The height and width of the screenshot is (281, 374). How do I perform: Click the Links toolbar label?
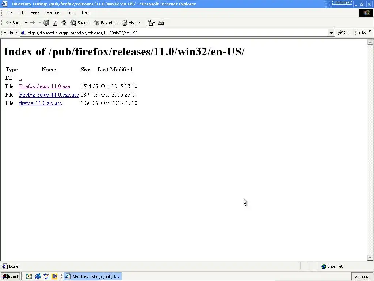[x=361, y=33]
